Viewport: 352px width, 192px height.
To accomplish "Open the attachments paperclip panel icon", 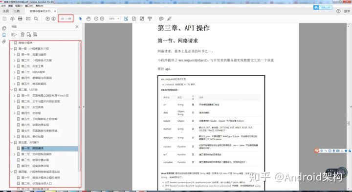I will [x=4, y=42].
